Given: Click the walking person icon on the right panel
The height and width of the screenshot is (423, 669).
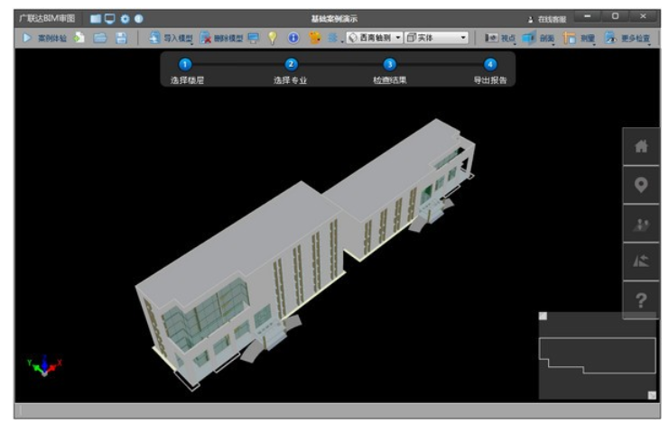Looking at the screenshot, I should click(x=641, y=224).
